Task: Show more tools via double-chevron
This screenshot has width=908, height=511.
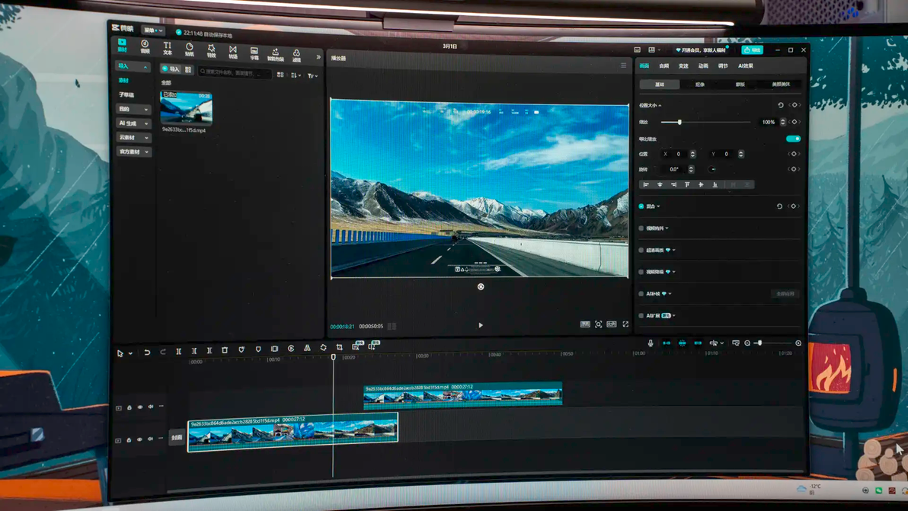Action: (318, 56)
